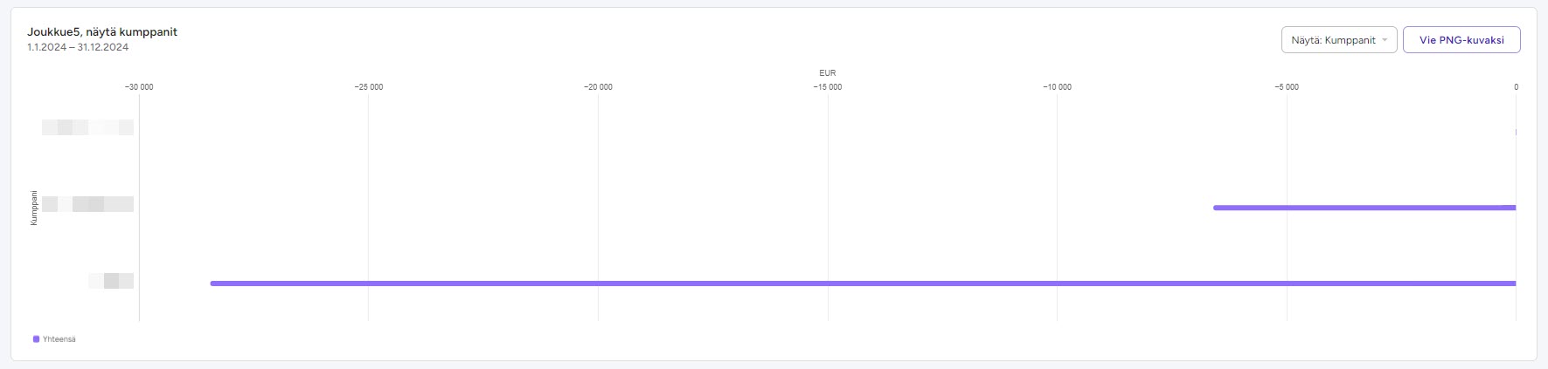Select the topmost blurred partner label
Screen dimensions: 1548x369
(87, 128)
